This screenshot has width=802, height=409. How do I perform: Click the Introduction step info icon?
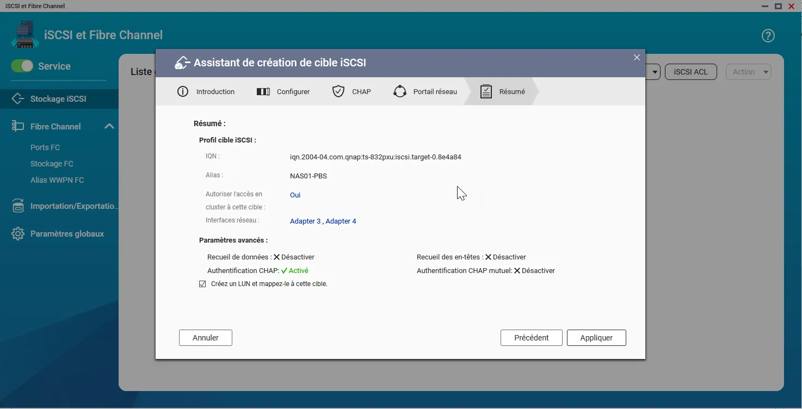click(x=183, y=91)
